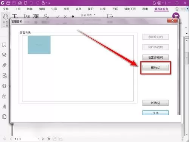This screenshot has height=142, width=189.
Task: Click the 向前移动(F) button
Action: pos(155,37)
